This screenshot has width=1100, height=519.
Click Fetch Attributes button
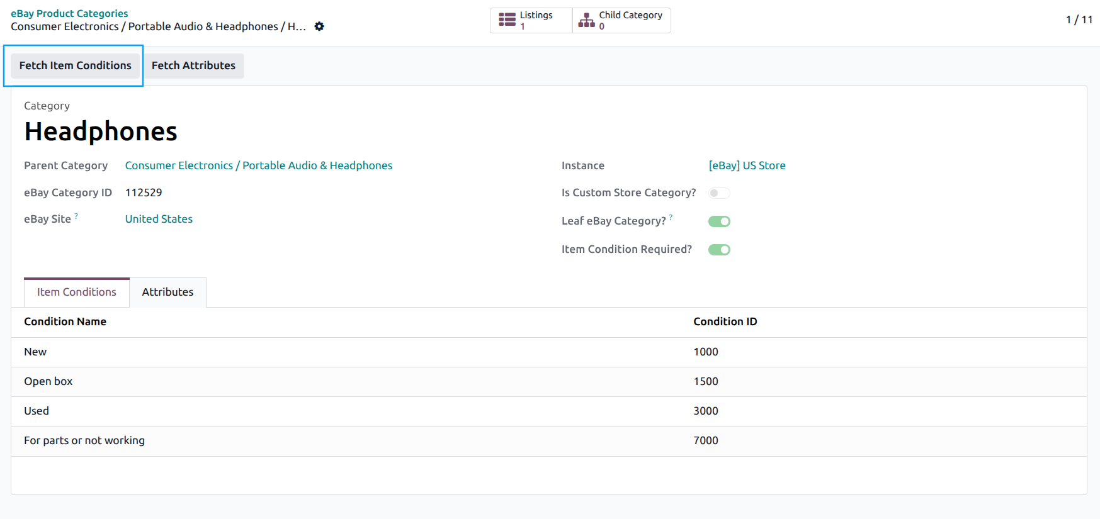pos(193,65)
